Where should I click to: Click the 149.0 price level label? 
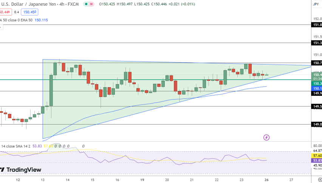[317, 125]
